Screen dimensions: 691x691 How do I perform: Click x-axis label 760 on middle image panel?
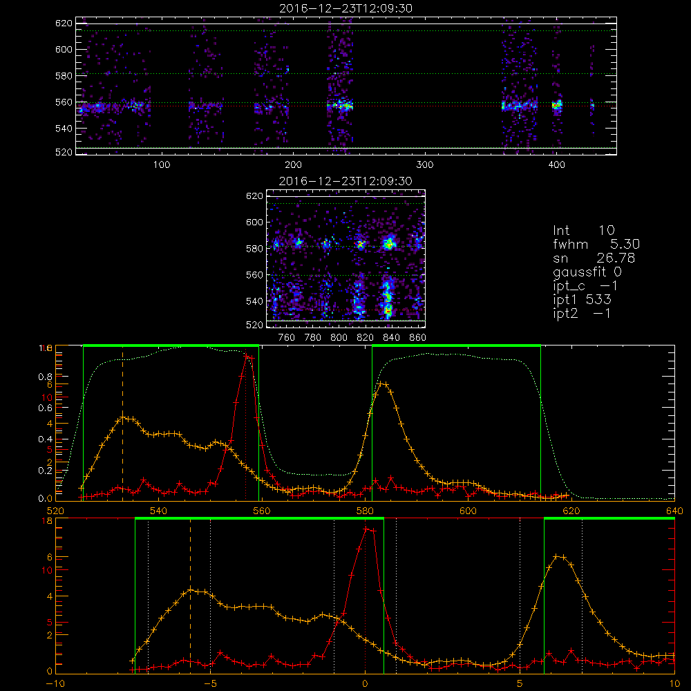(x=287, y=338)
